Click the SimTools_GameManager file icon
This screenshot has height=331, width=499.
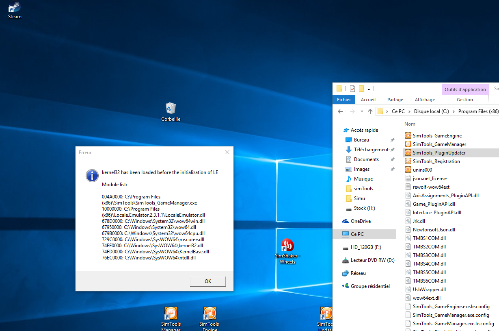(x=408, y=144)
